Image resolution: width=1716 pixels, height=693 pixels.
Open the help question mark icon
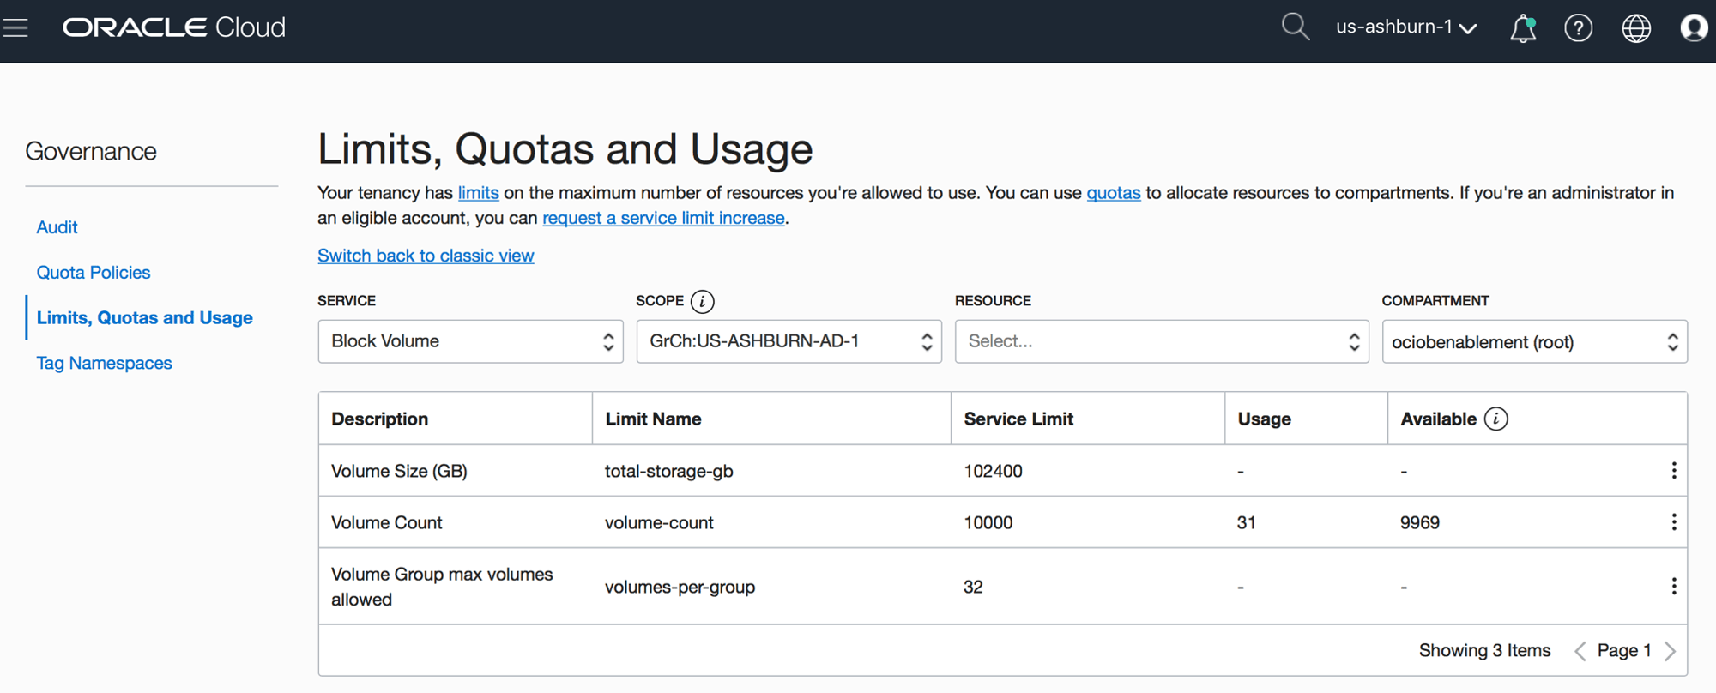1579,28
